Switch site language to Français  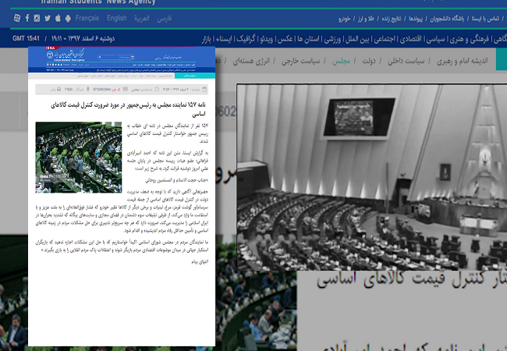86,17
